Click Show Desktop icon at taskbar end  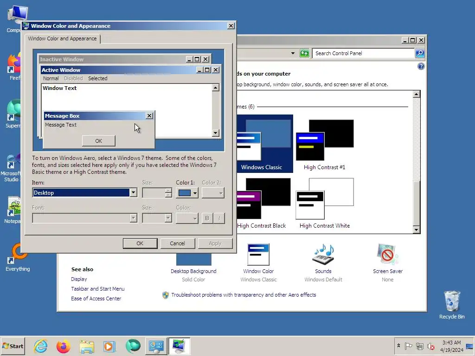(x=469, y=346)
